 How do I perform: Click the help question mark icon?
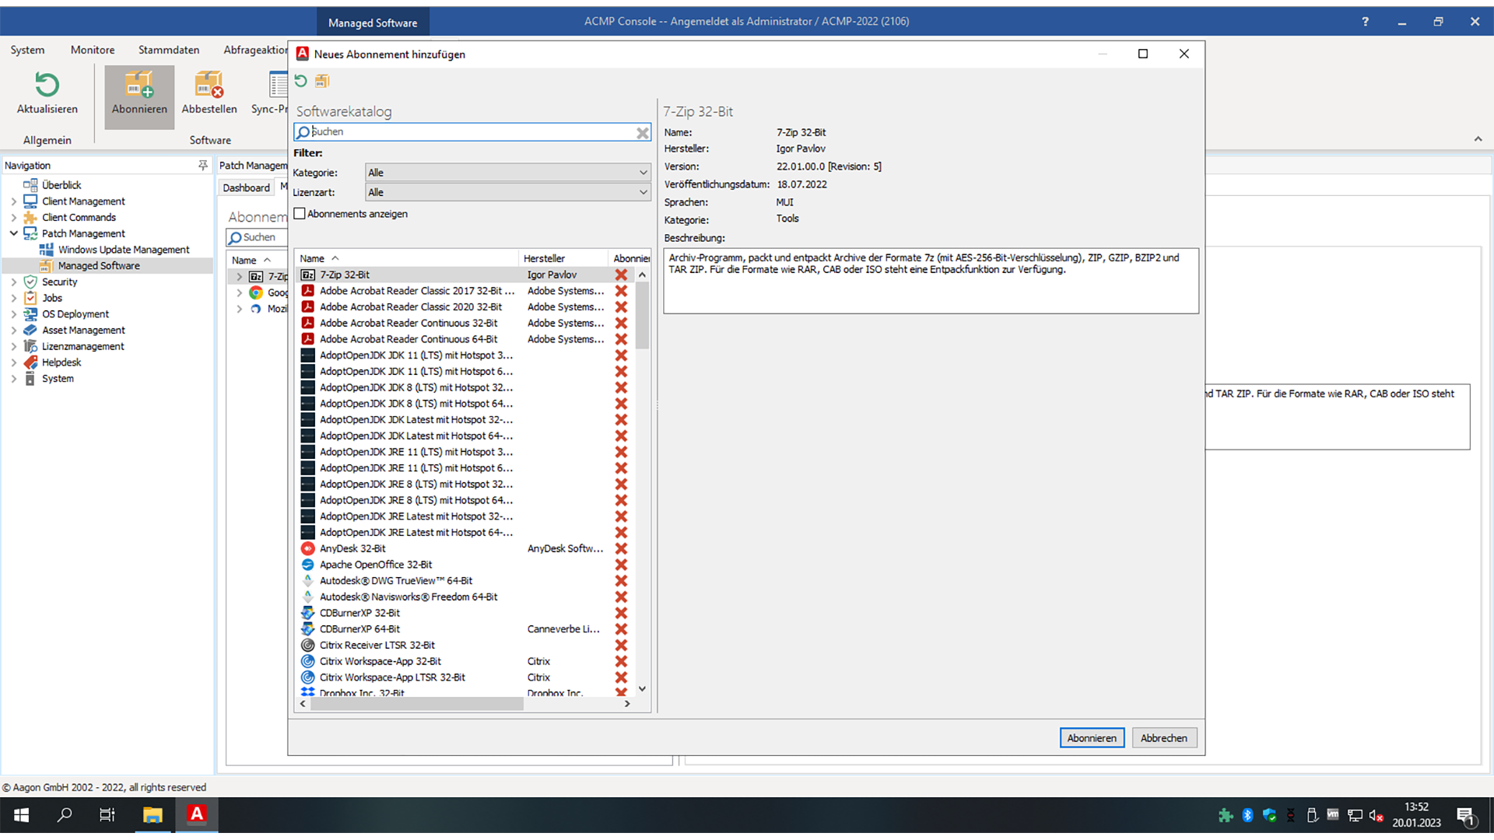[1365, 22]
